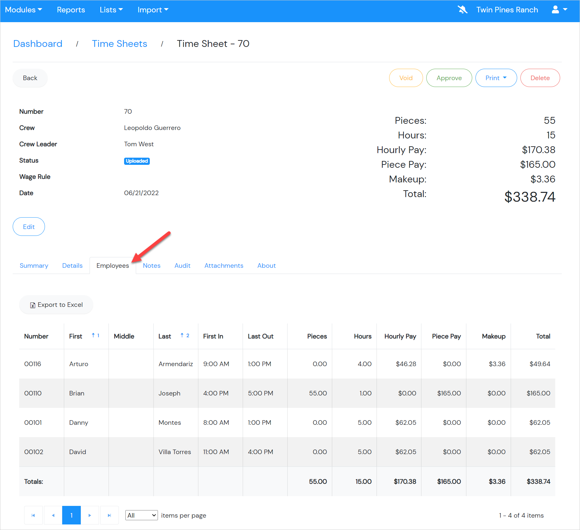Export employees table to Excel
This screenshot has height=530, width=580.
[x=56, y=305]
